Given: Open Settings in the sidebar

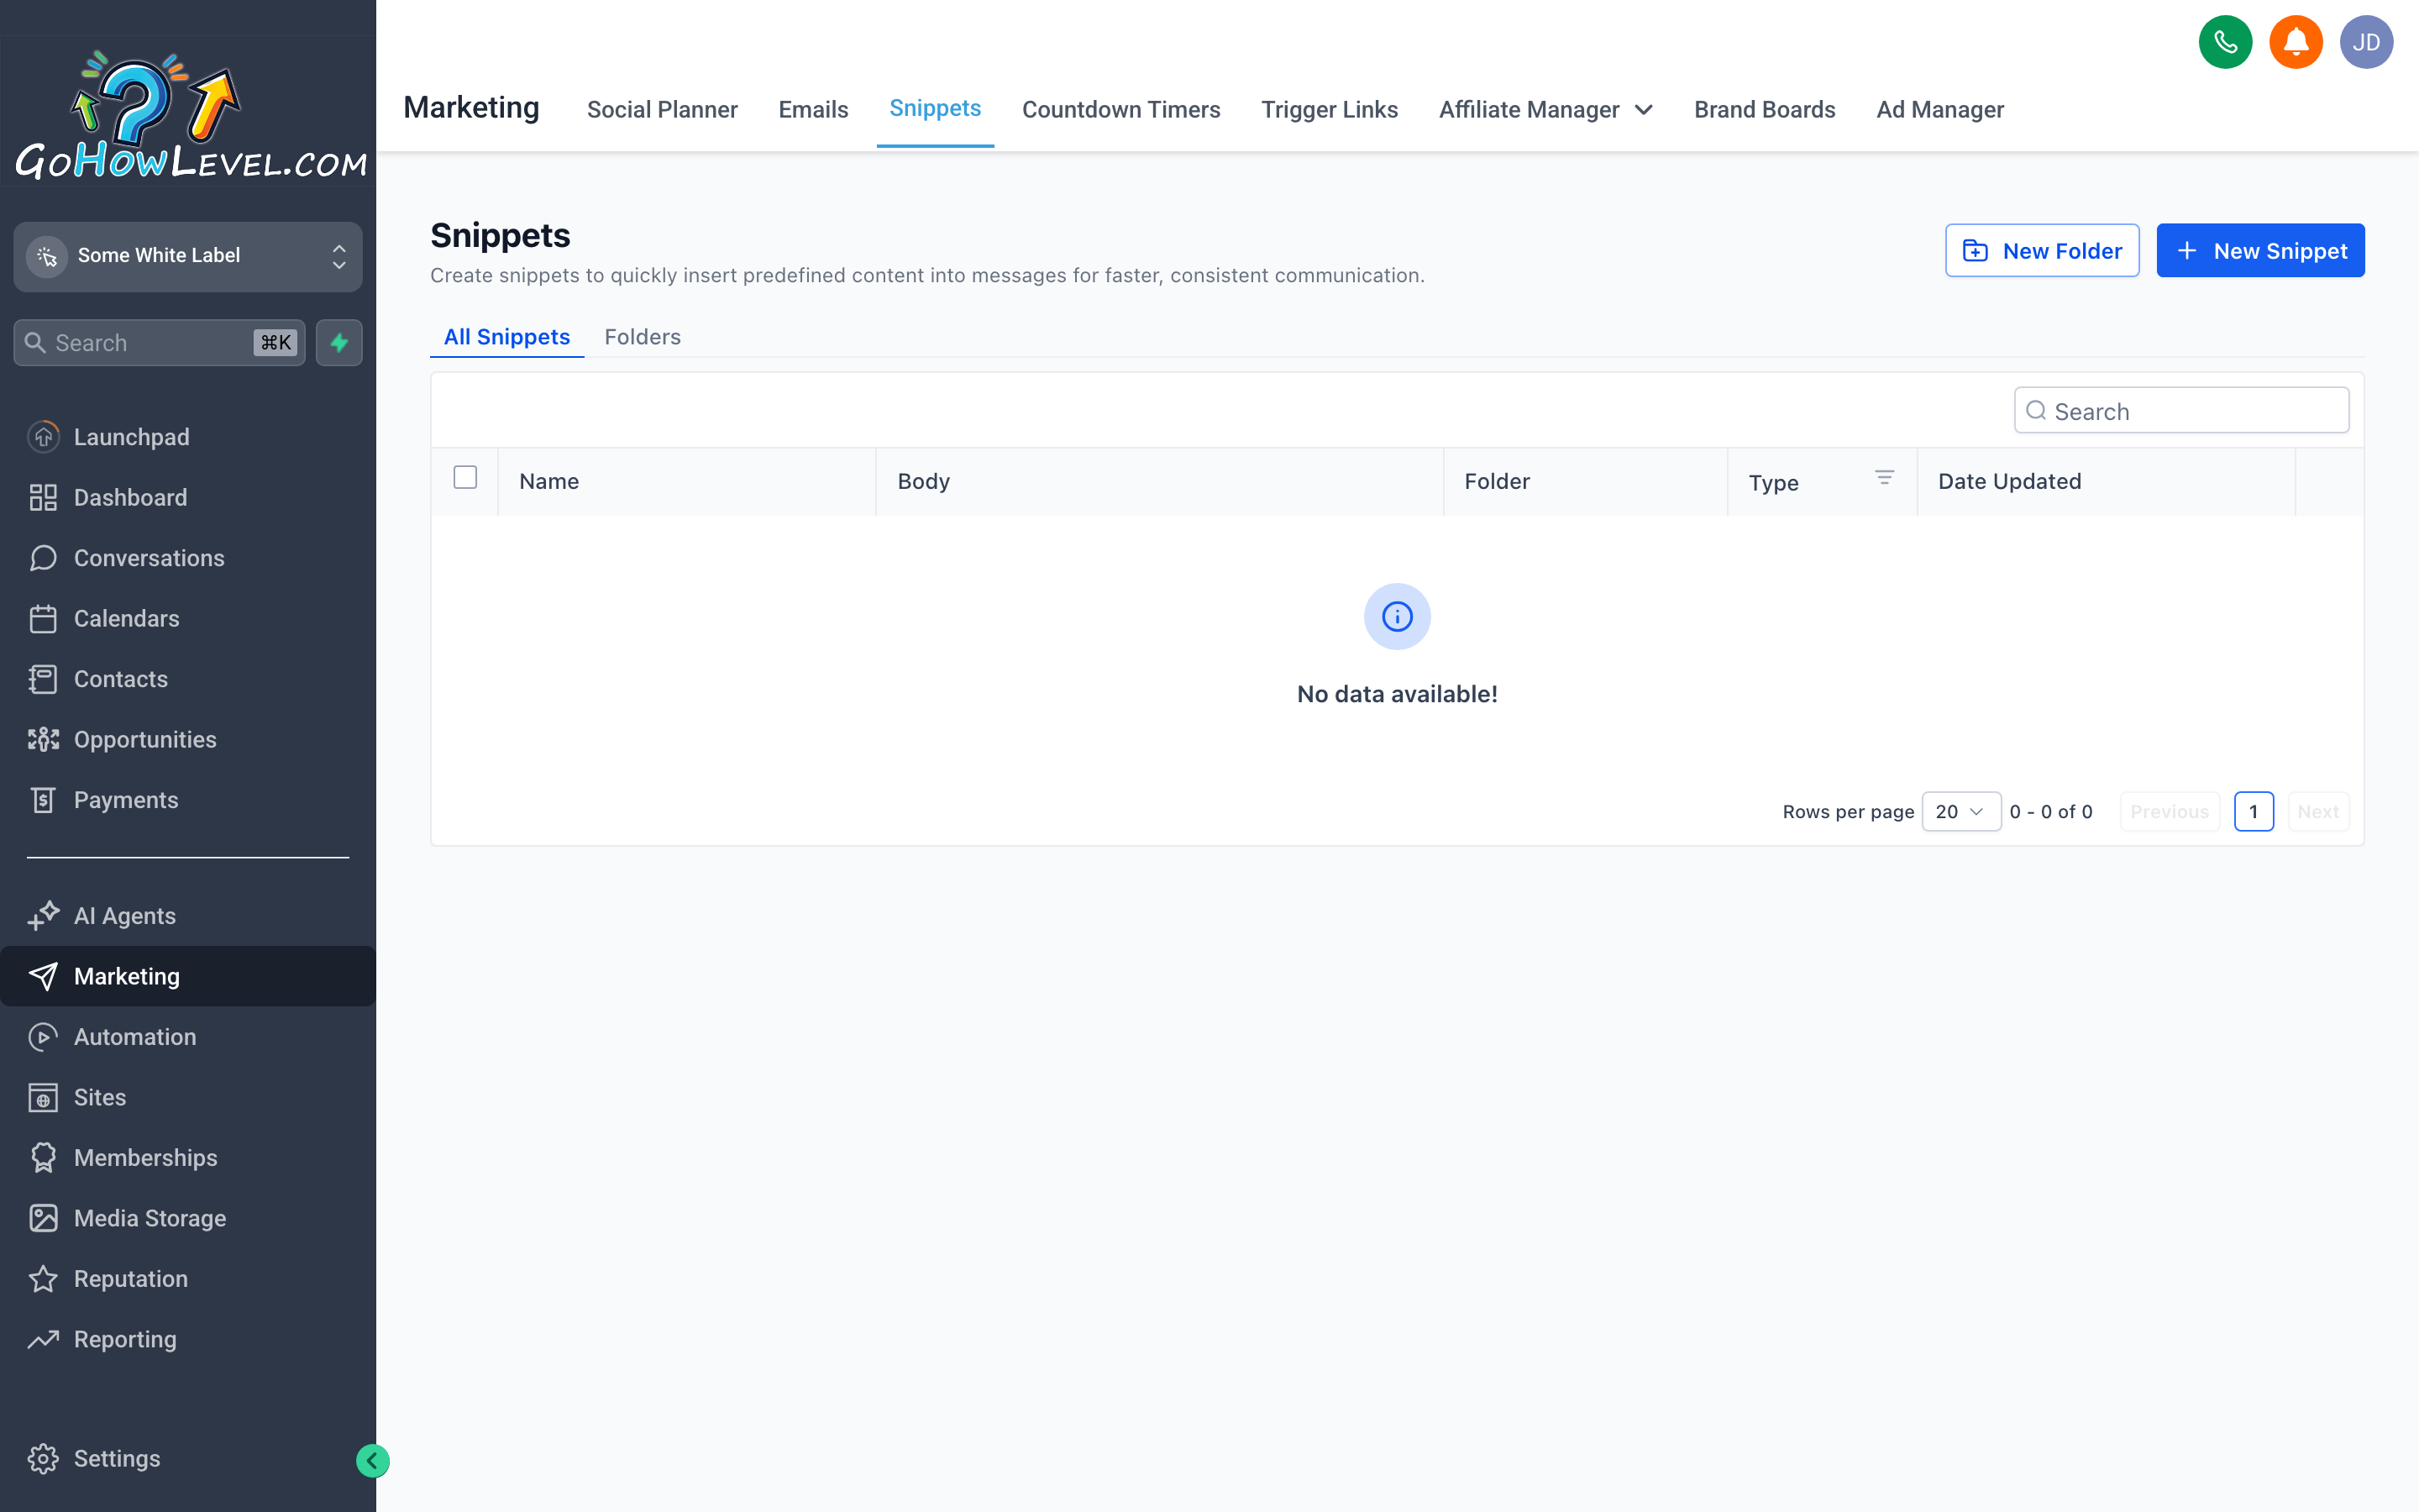Looking at the screenshot, I should pyautogui.click(x=188, y=1459).
